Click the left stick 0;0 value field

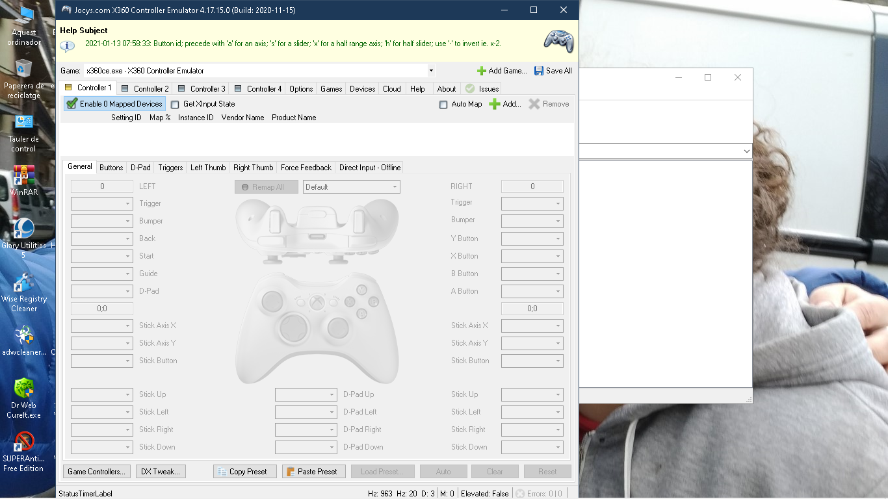[x=102, y=309]
